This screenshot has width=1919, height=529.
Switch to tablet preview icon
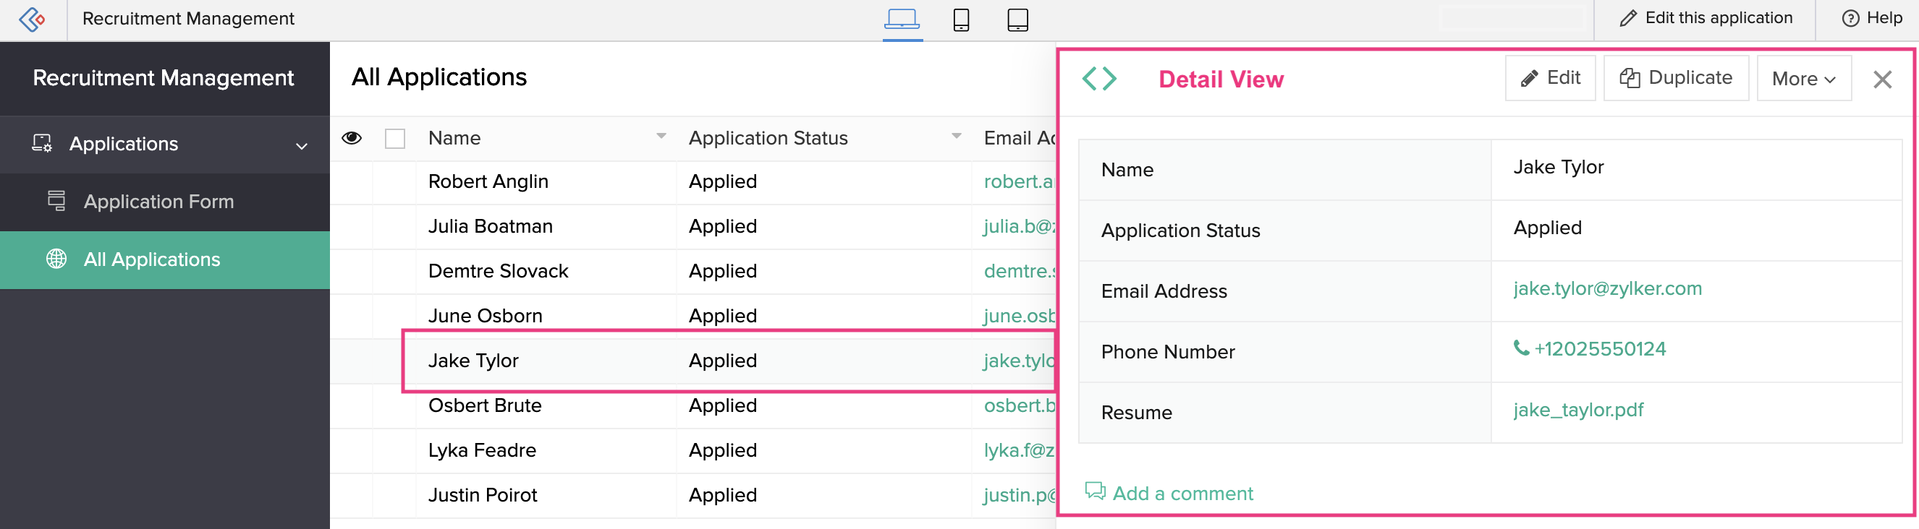pos(1017,20)
